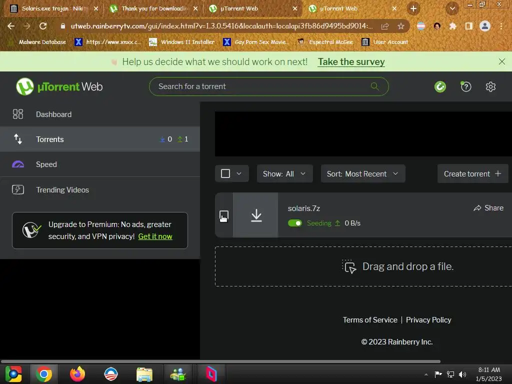Go to Dashboard in the sidebar
Viewport: 512px width, 384px height.
(x=100, y=114)
